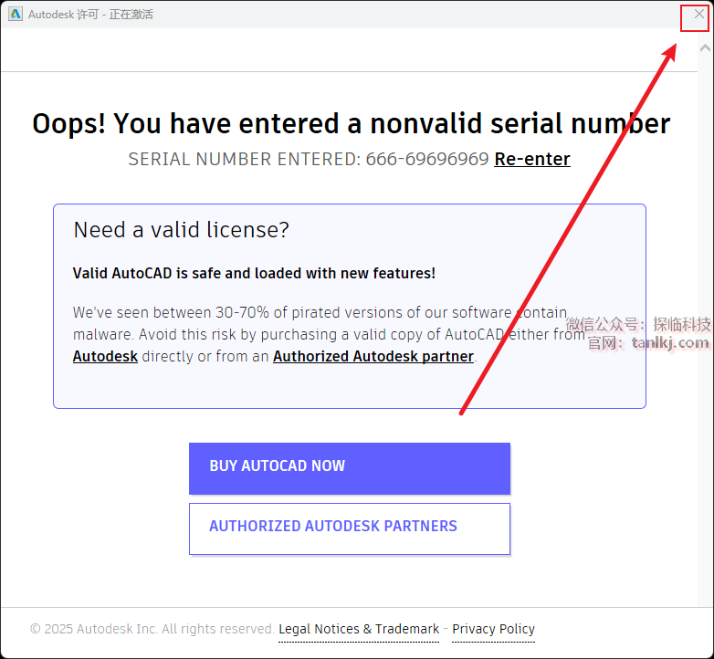Click the 2025 Autodesk copyright notice
The image size is (714, 659).
pos(152,629)
